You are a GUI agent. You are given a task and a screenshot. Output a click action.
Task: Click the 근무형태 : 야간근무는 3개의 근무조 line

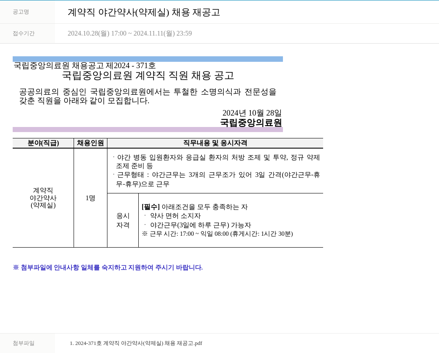217,179
